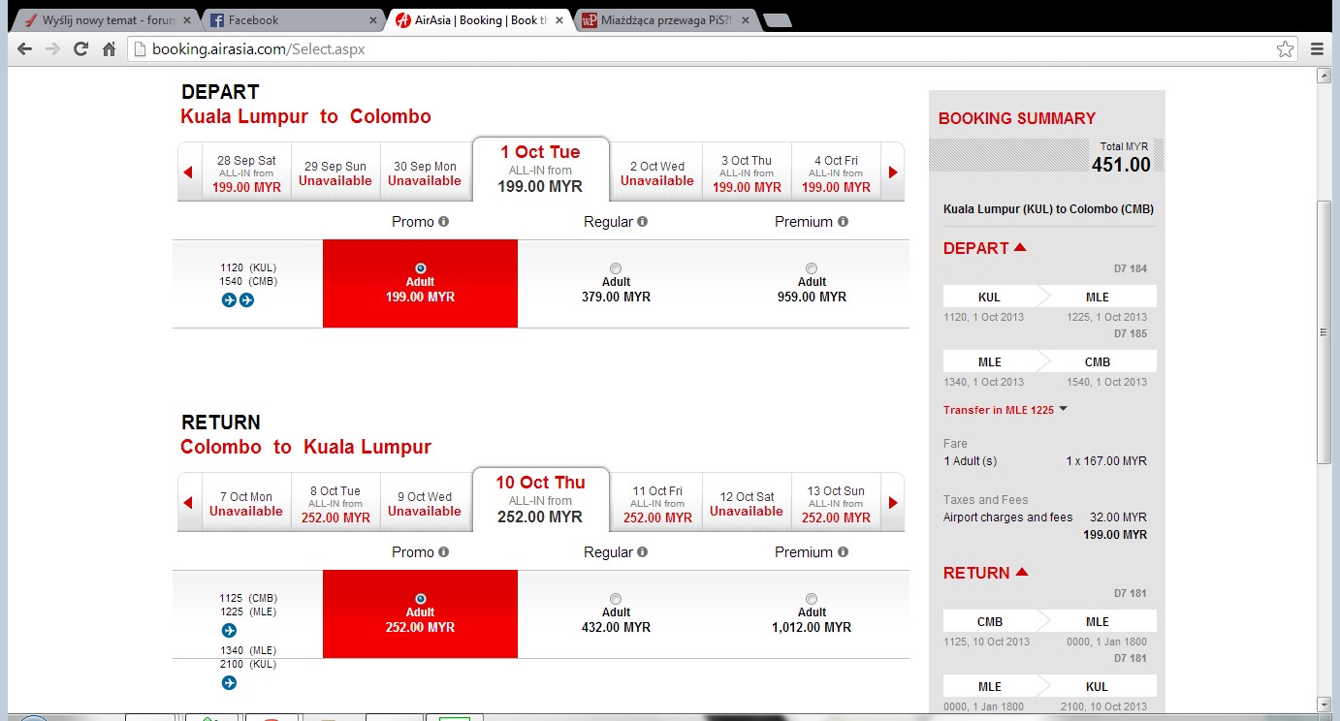Choose 13 Oct Sun return date

(836, 503)
